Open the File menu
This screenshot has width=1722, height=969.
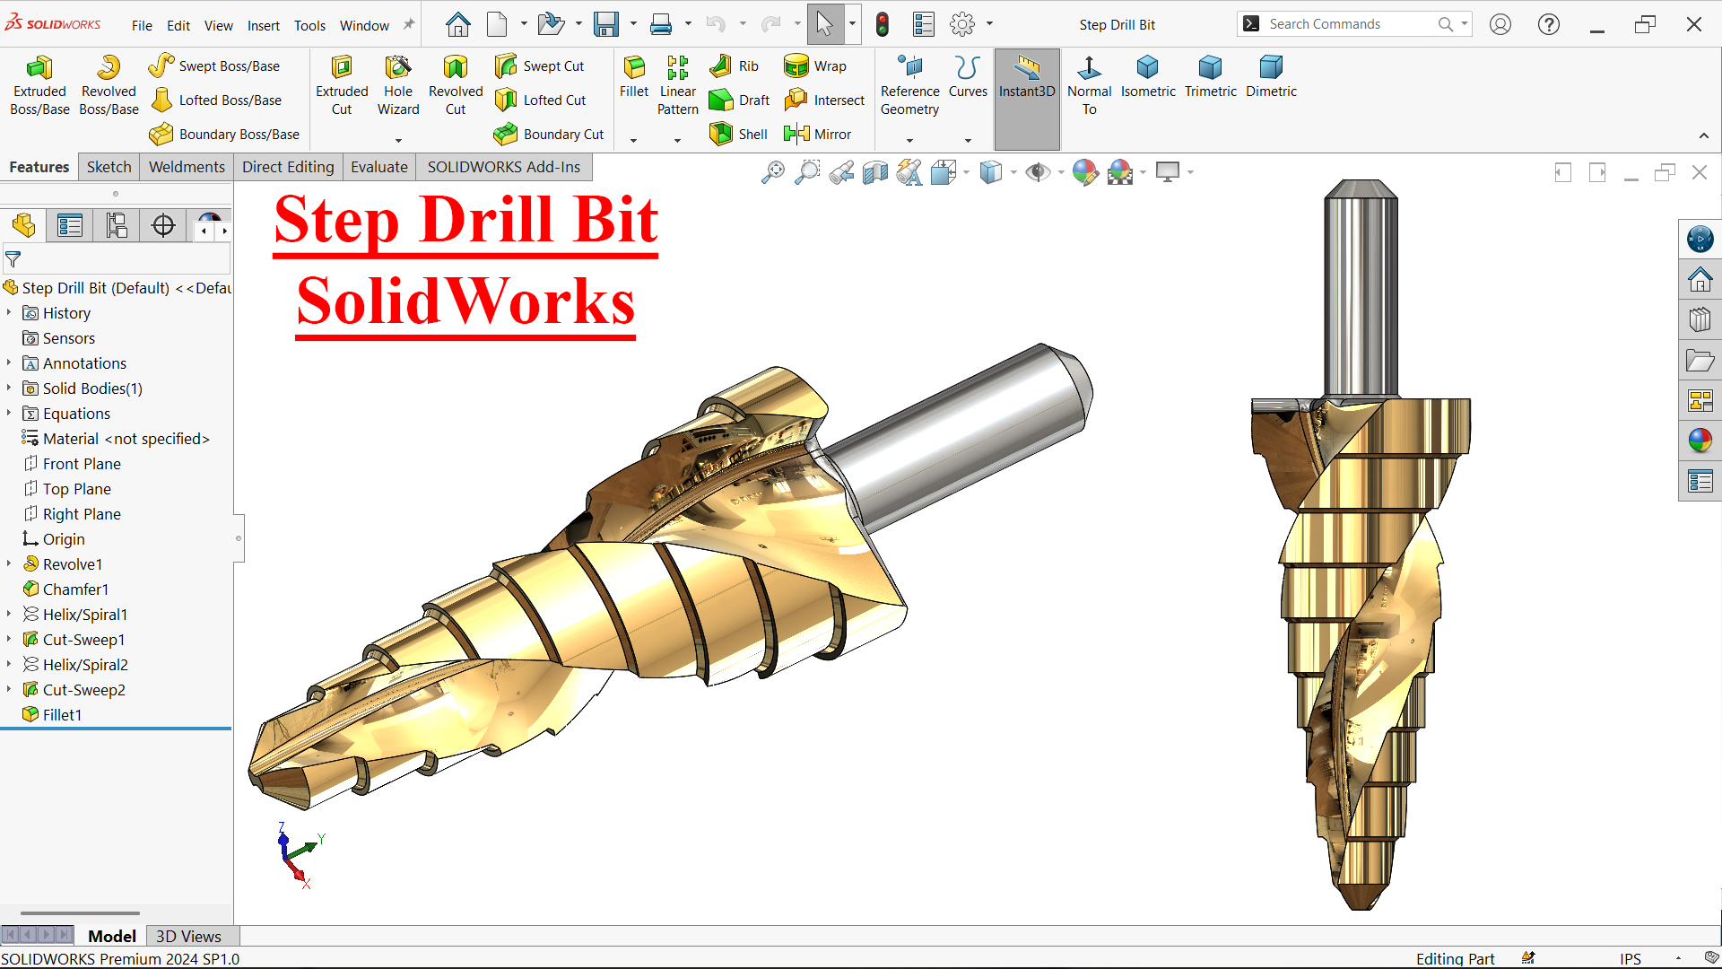(x=142, y=25)
